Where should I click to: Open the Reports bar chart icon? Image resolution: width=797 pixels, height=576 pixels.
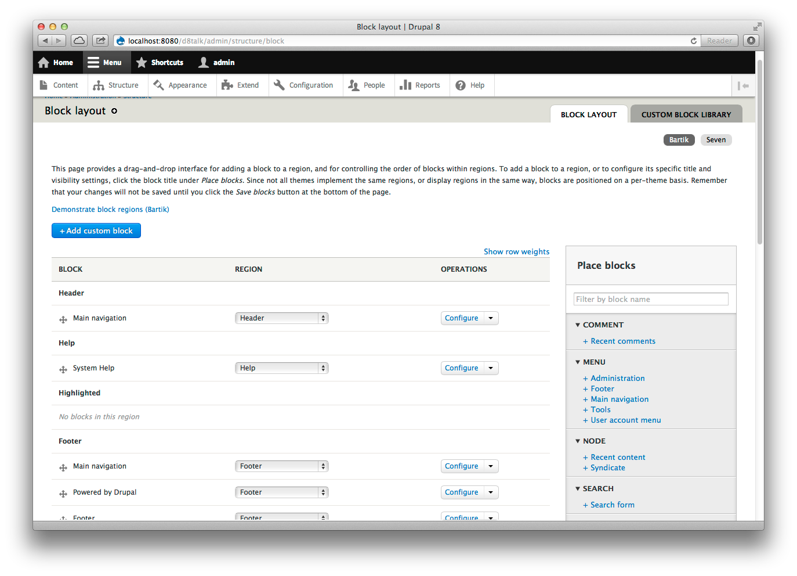[x=405, y=85]
